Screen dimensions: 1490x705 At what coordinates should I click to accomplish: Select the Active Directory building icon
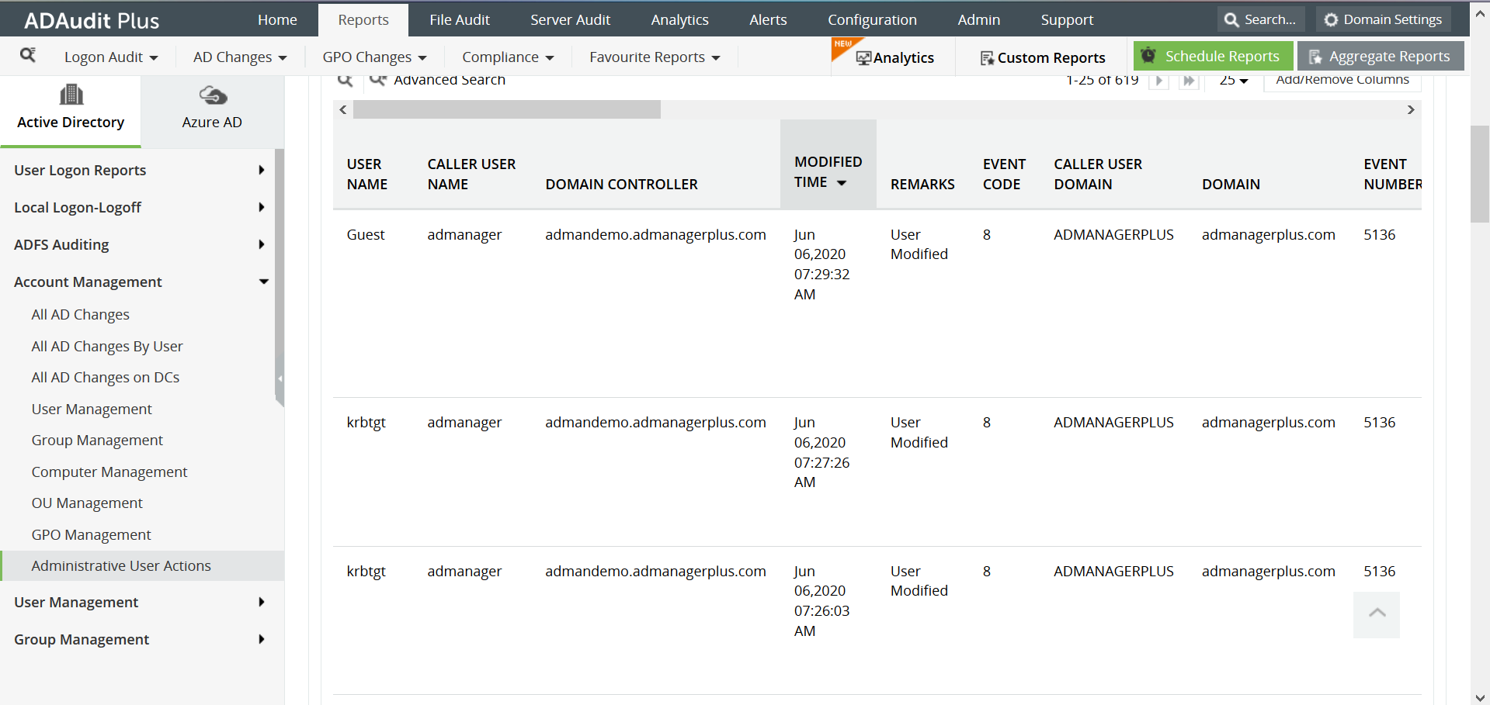pyautogui.click(x=71, y=95)
